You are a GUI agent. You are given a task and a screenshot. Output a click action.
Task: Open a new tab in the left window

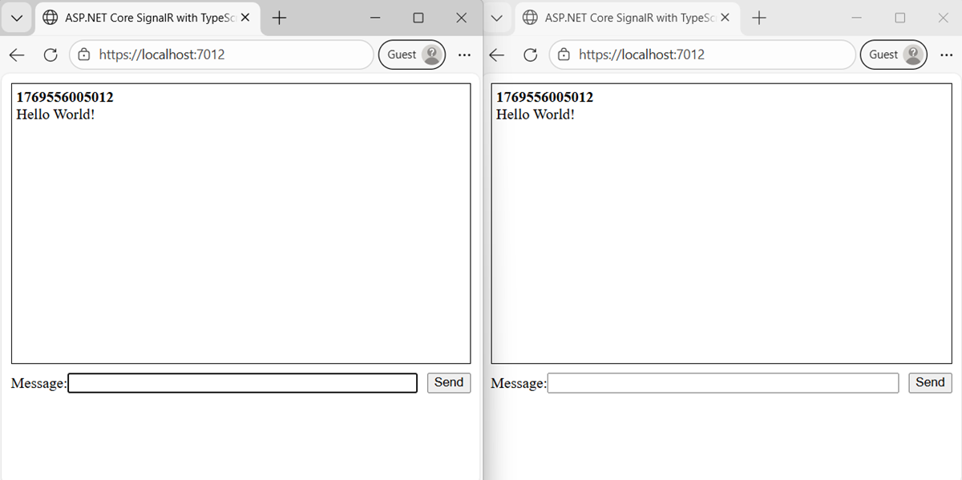click(x=280, y=18)
